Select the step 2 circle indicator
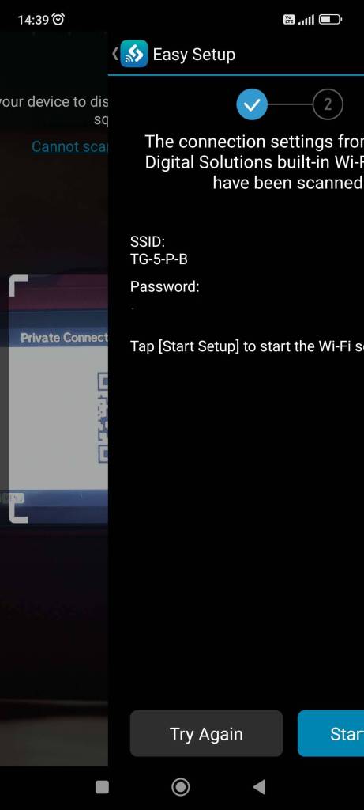 [328, 104]
